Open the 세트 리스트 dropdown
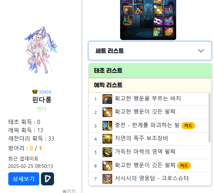214x193 pixels. pyautogui.click(x=150, y=51)
